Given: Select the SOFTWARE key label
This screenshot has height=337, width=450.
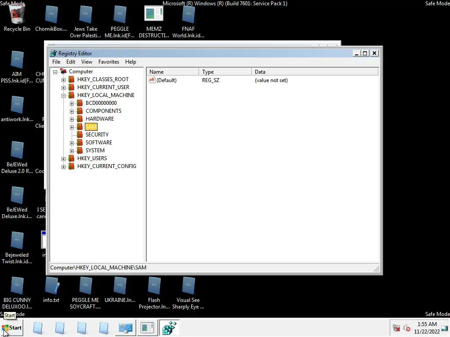Looking at the screenshot, I should point(99,143).
